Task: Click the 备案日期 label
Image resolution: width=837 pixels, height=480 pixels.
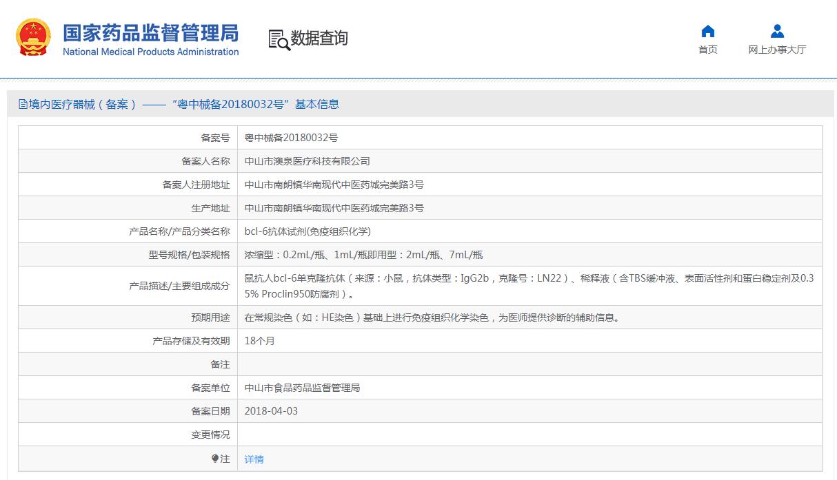Action: pos(210,411)
